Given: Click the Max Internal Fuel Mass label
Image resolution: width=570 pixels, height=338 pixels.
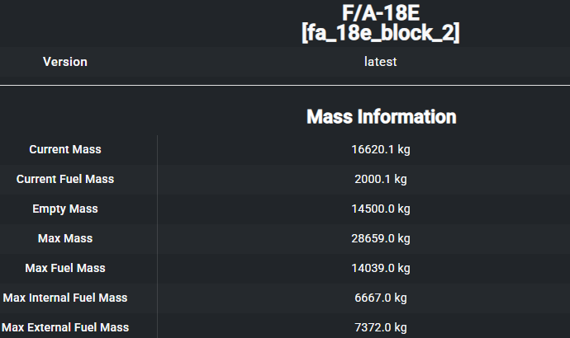Looking at the screenshot, I should (x=65, y=298).
